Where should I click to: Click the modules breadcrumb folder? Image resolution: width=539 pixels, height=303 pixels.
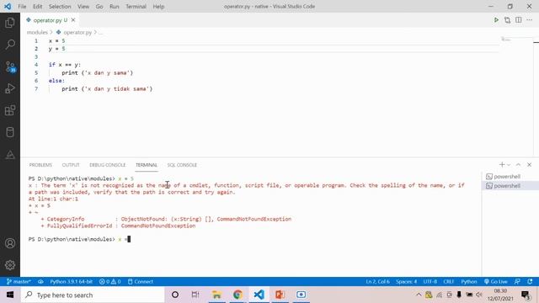tap(37, 32)
